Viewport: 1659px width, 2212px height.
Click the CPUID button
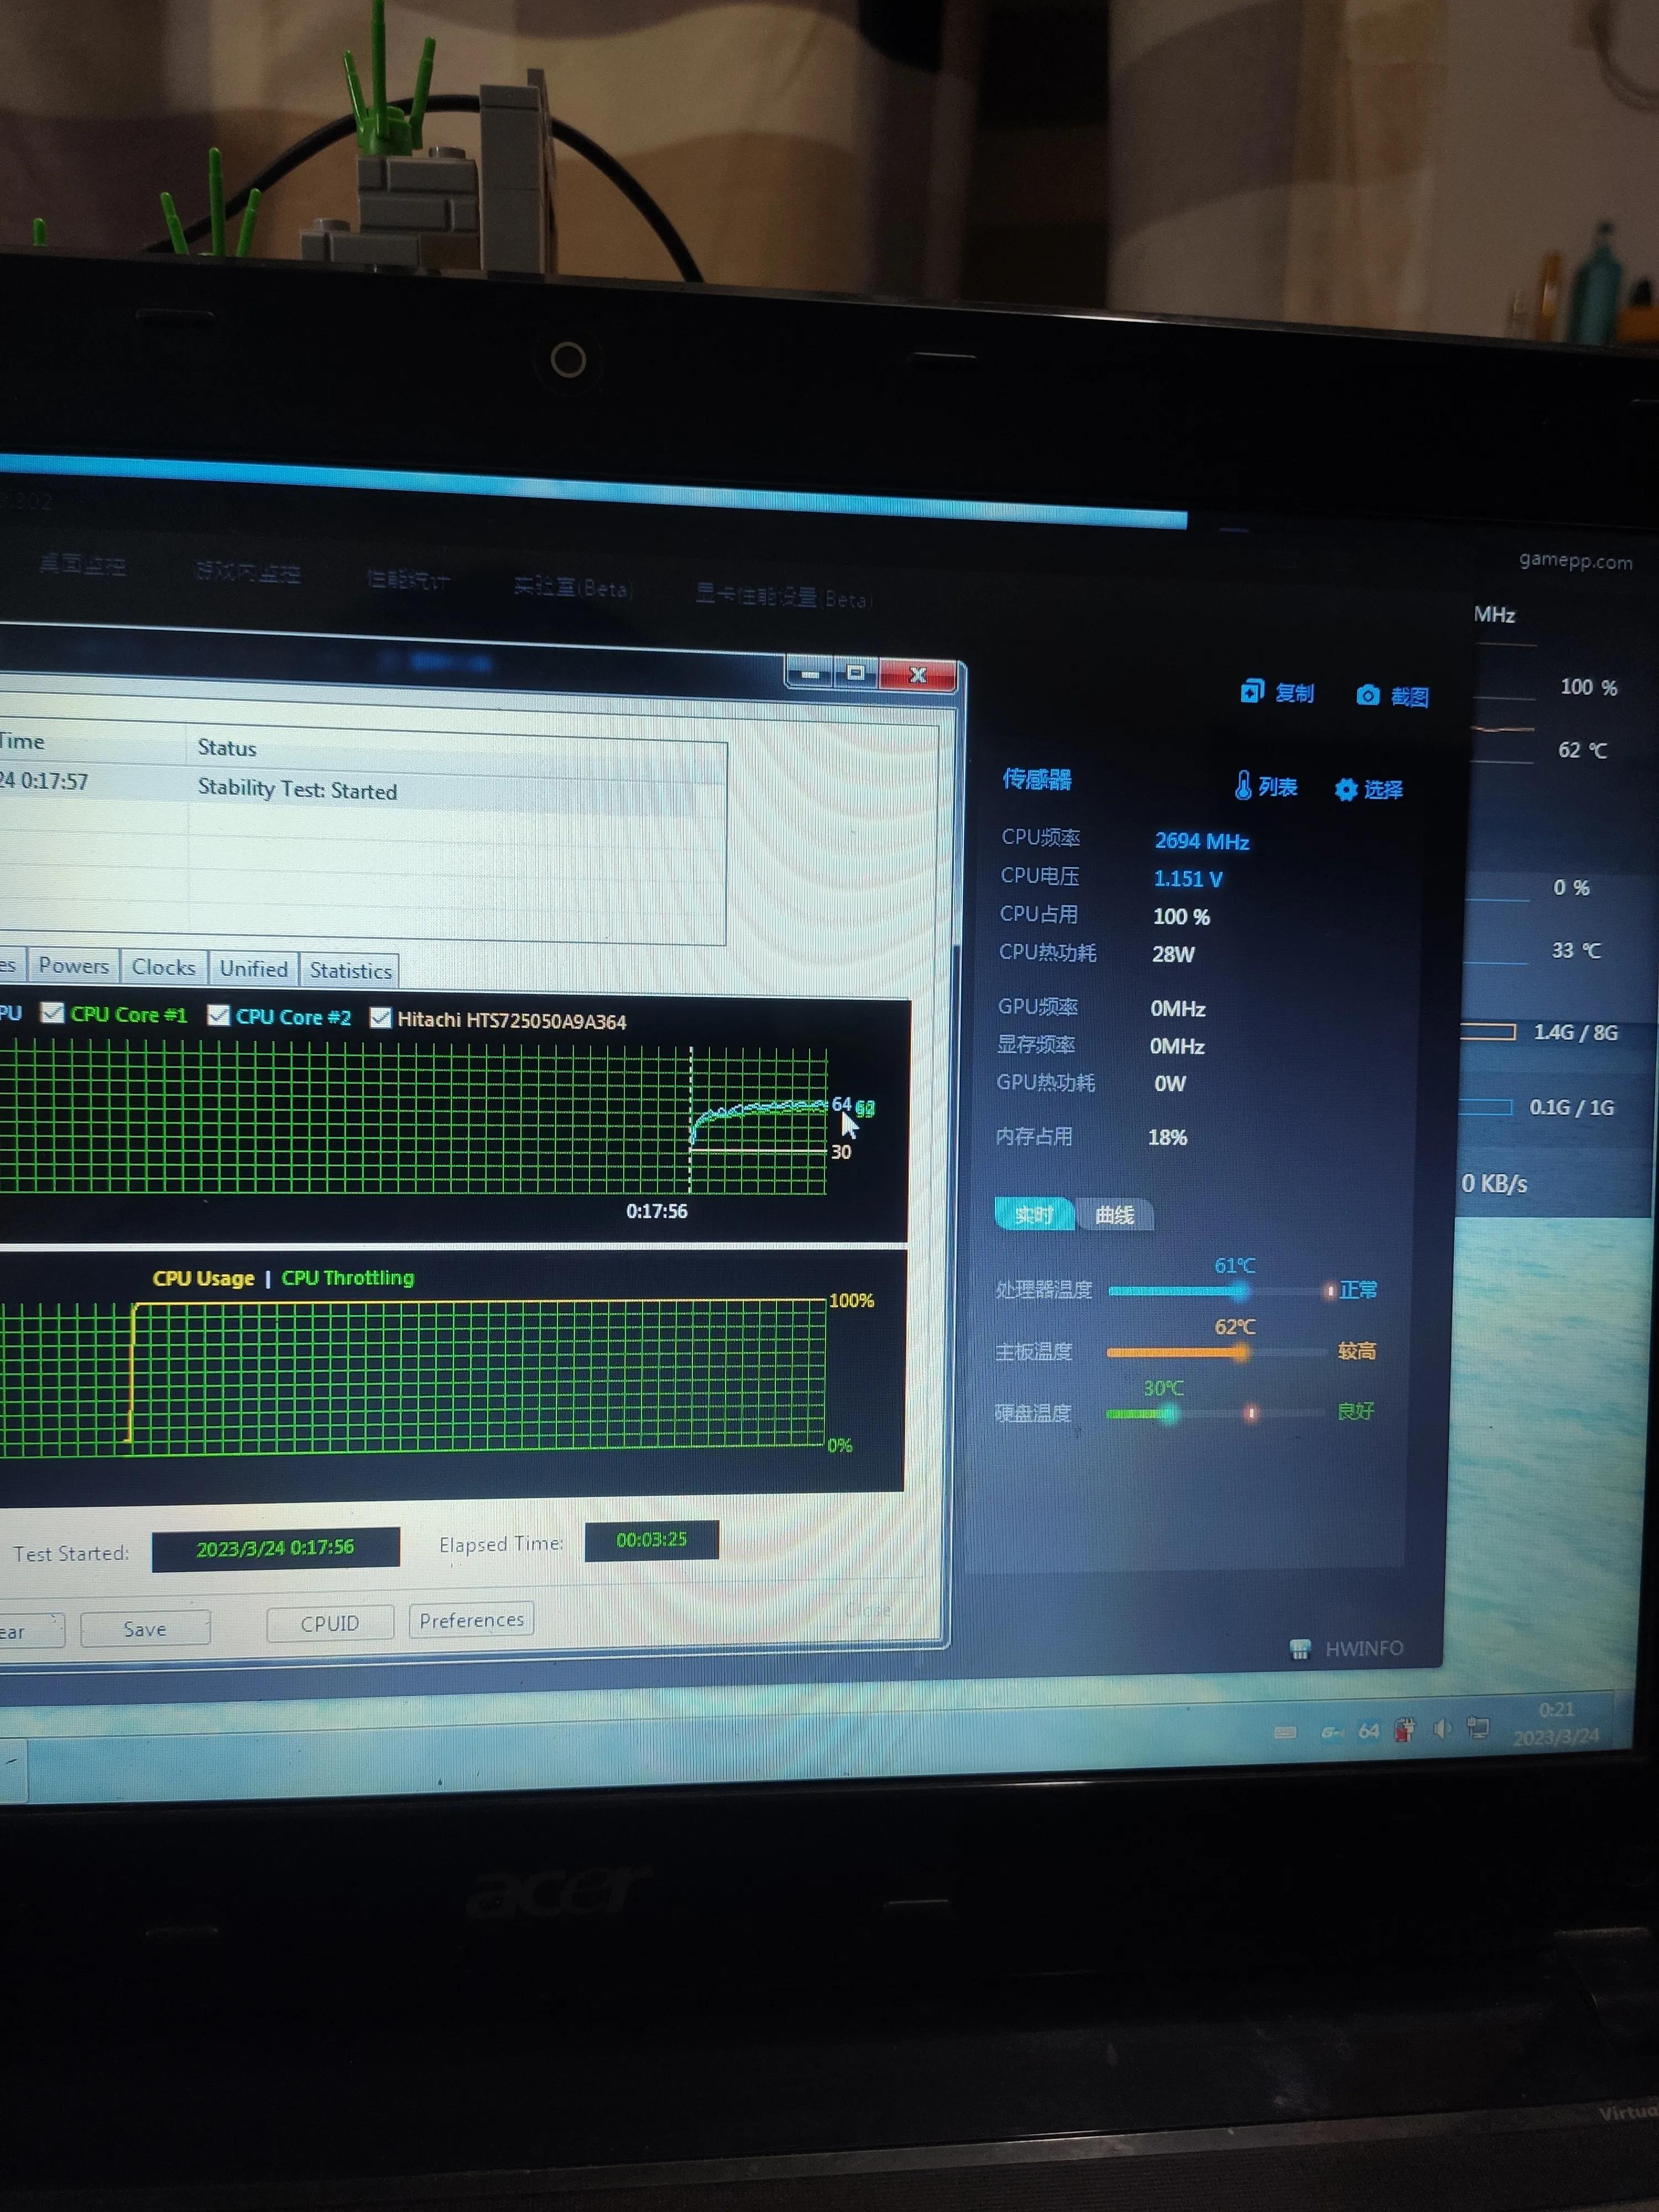329,1623
